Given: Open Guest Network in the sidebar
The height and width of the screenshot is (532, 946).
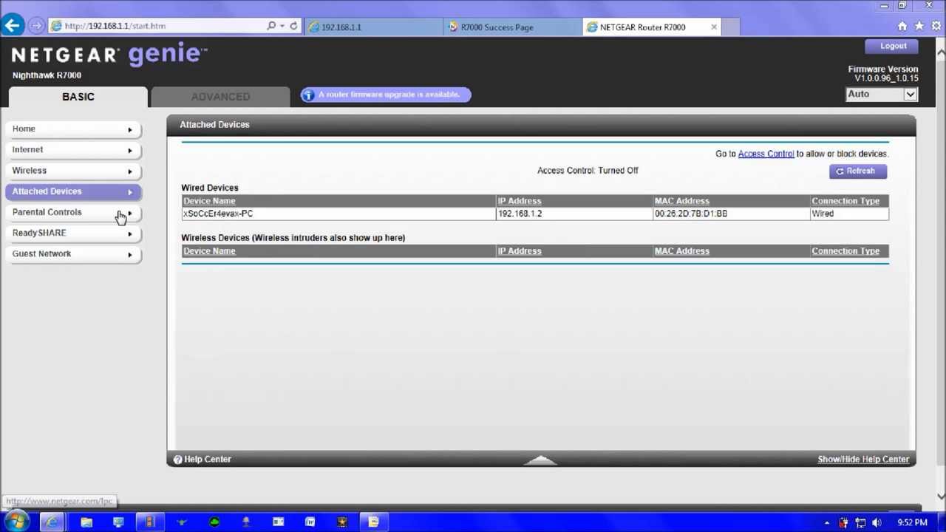Looking at the screenshot, I should 72,253.
